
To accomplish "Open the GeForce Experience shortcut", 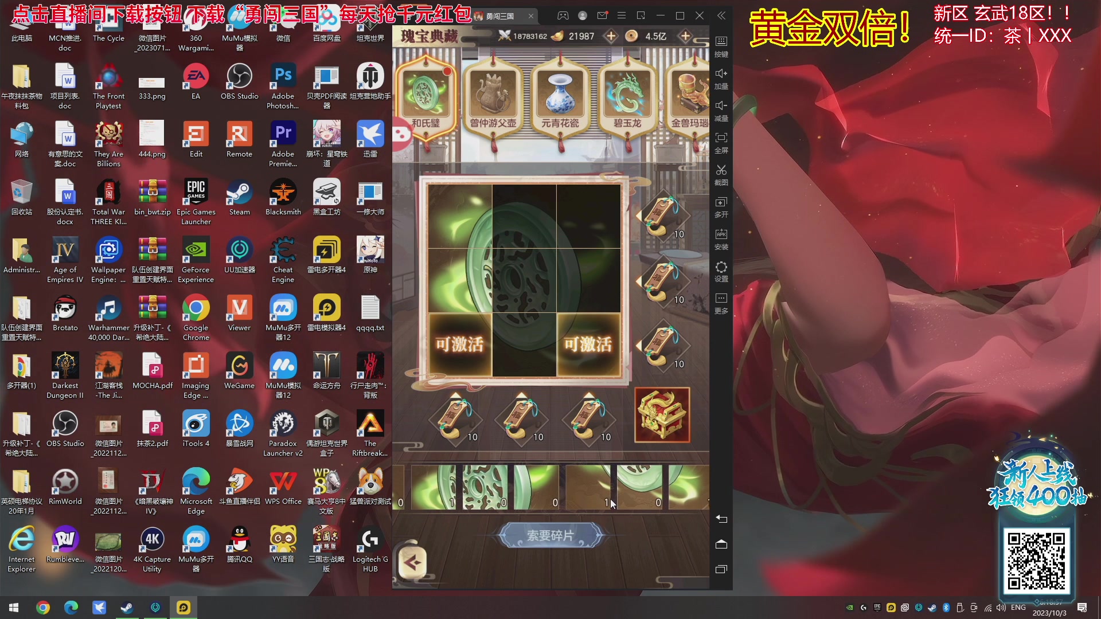I will click(196, 261).
